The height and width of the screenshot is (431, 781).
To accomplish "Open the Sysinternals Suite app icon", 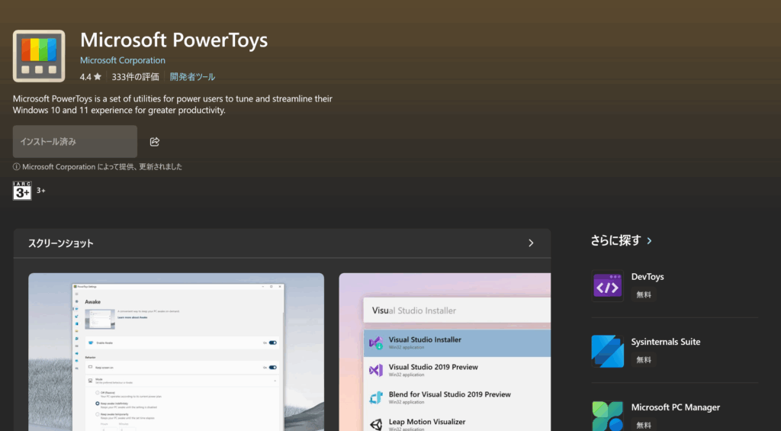I will click(607, 351).
